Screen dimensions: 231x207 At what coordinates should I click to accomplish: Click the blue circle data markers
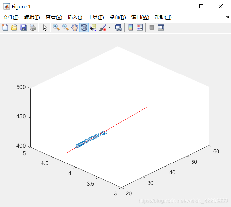(x=91, y=139)
